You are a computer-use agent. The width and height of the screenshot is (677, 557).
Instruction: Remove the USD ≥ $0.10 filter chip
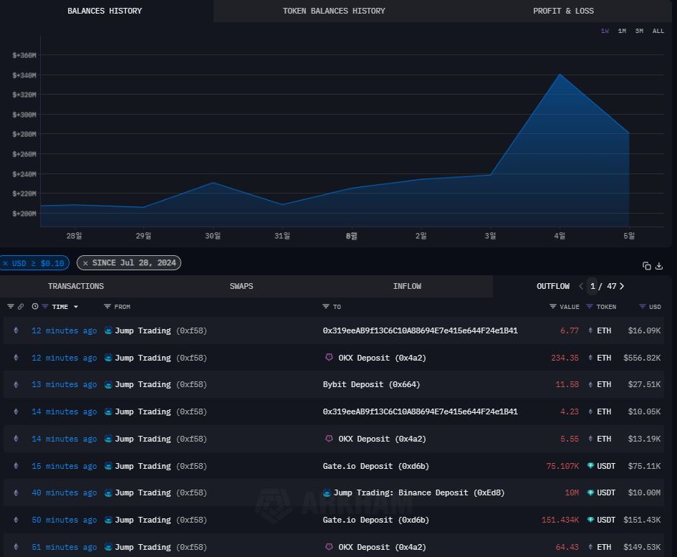tap(6, 263)
